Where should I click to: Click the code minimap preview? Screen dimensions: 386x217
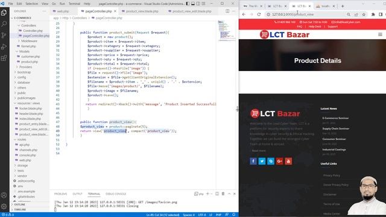(x=226, y=30)
